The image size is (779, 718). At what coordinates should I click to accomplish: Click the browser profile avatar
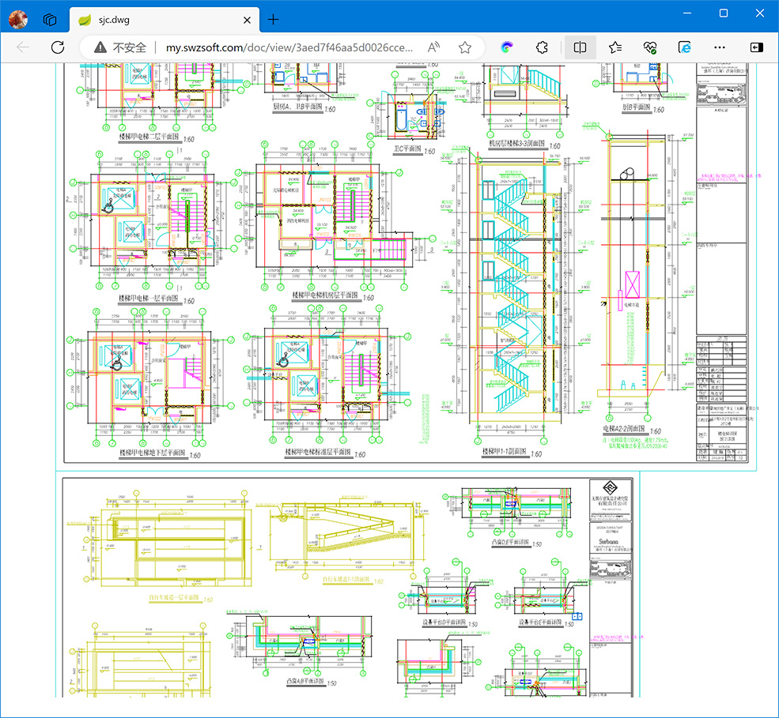[x=17, y=19]
